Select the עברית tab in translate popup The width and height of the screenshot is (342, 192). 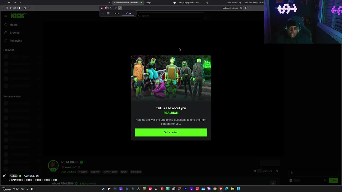pos(117,13)
